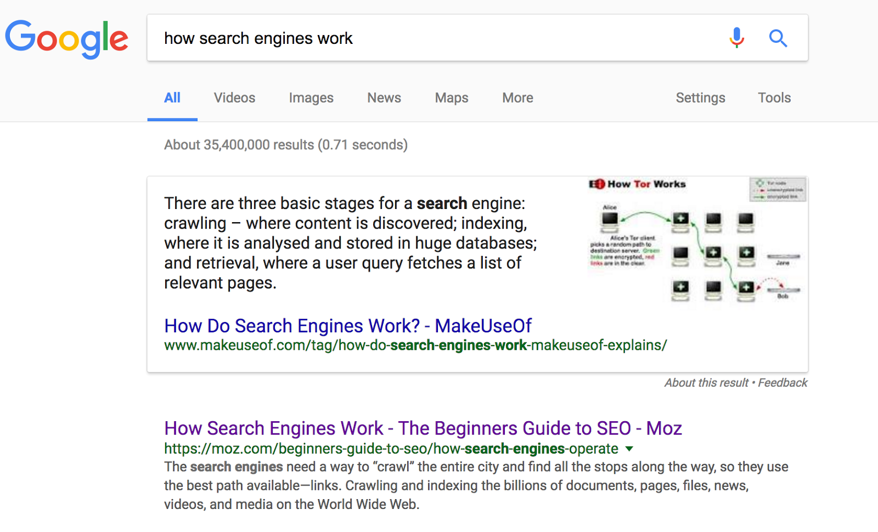Click the Google logo
Image resolution: width=878 pixels, height=532 pixels.
[x=66, y=38]
